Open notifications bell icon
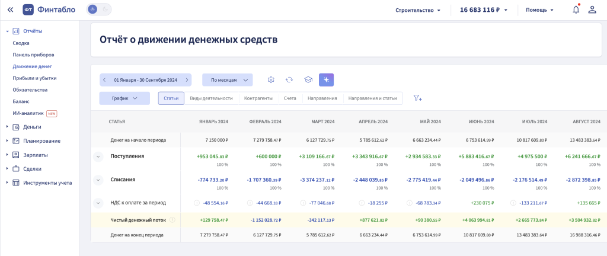The image size is (607, 256). point(576,9)
